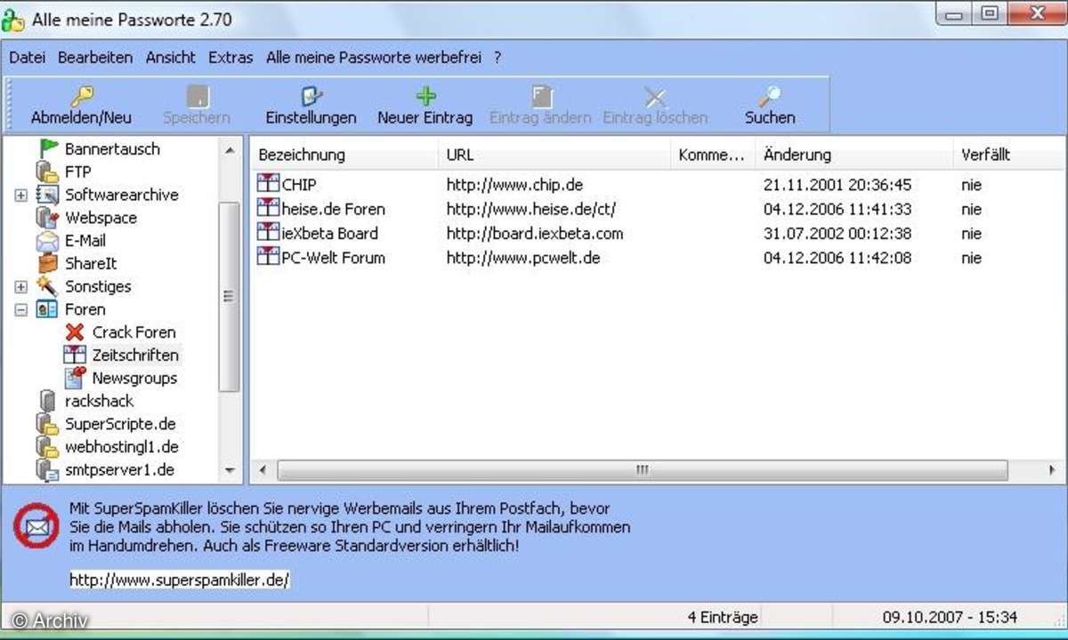Image resolution: width=1068 pixels, height=640 pixels.
Task: Expand the Softwarearchive tree node
Action: point(21,195)
